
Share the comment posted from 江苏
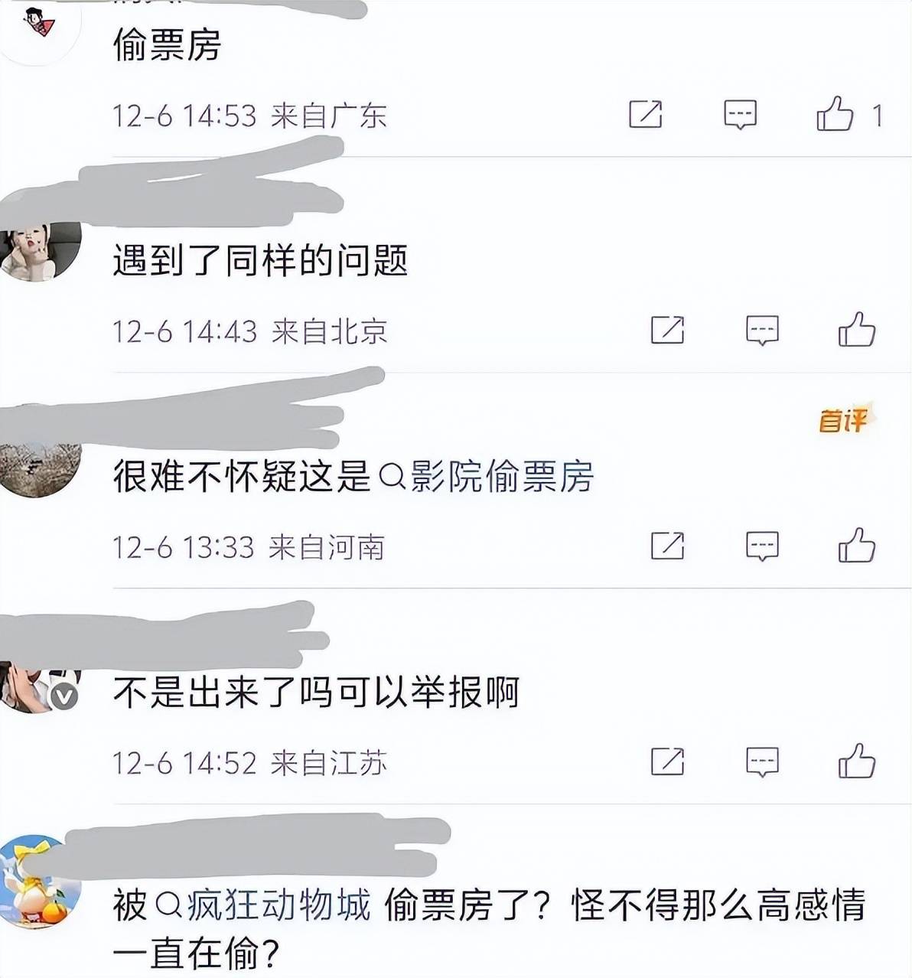[x=667, y=761]
